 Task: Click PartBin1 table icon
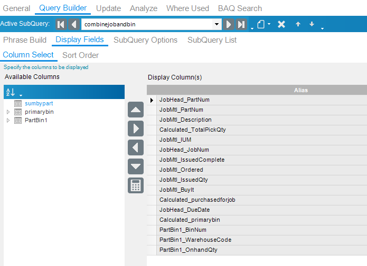tap(18, 120)
